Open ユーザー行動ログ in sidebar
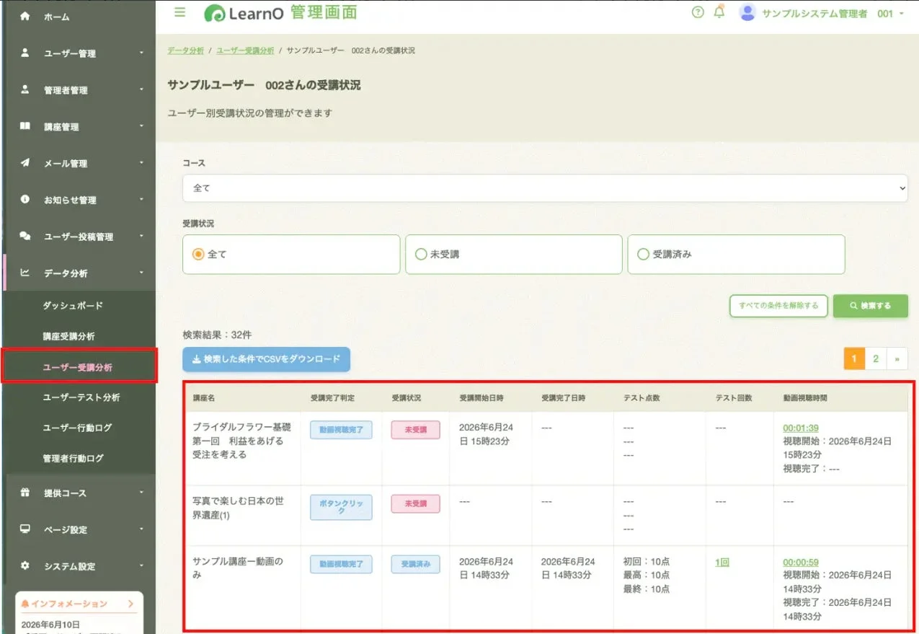The height and width of the screenshot is (634, 919). pos(77,428)
